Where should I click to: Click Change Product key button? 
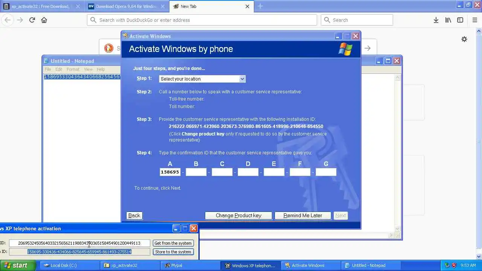coord(238,215)
